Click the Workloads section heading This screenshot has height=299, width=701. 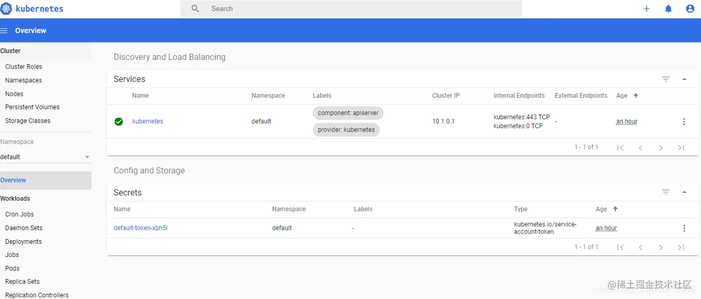(15, 199)
